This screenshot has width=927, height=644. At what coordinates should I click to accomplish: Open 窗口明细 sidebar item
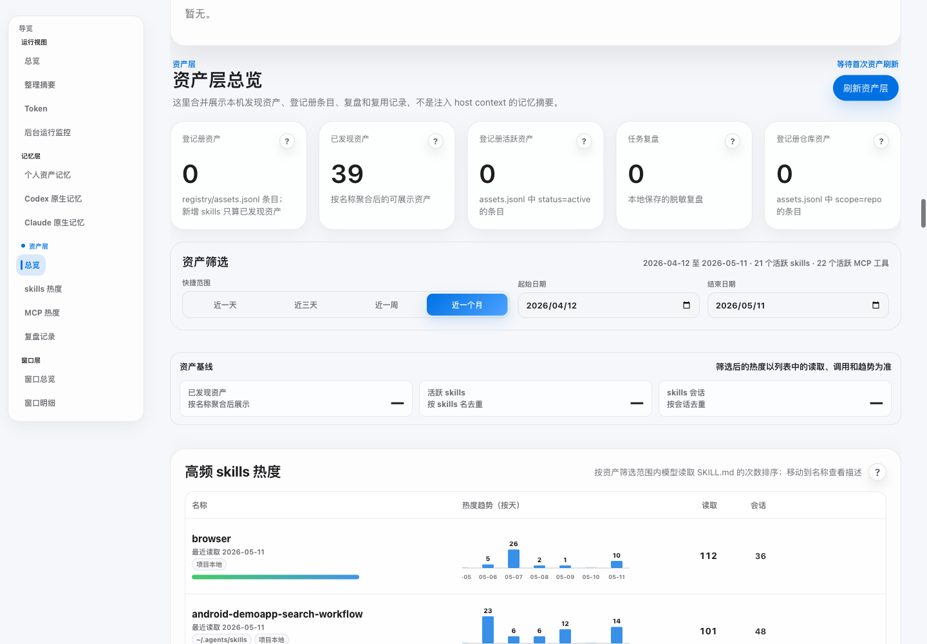click(x=40, y=403)
